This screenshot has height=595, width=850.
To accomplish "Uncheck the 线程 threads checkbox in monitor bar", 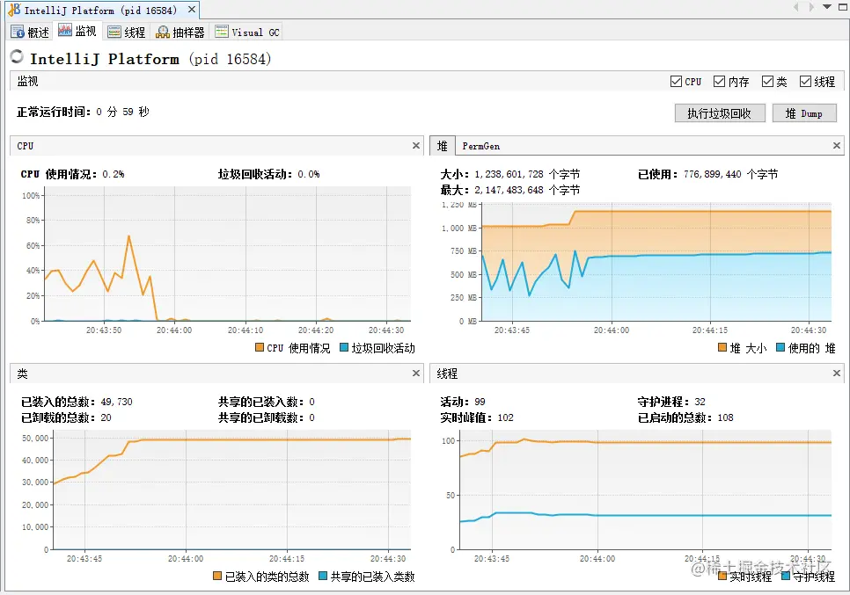I will point(805,81).
